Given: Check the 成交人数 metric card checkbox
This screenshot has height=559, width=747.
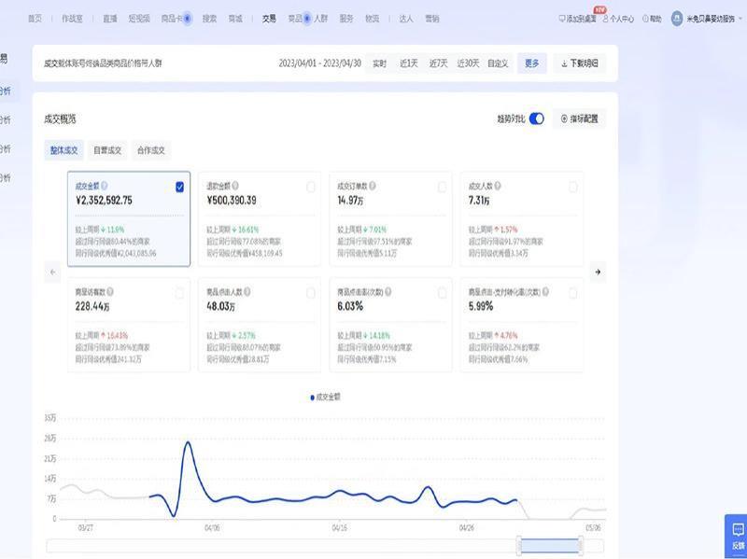Looking at the screenshot, I should [572, 187].
